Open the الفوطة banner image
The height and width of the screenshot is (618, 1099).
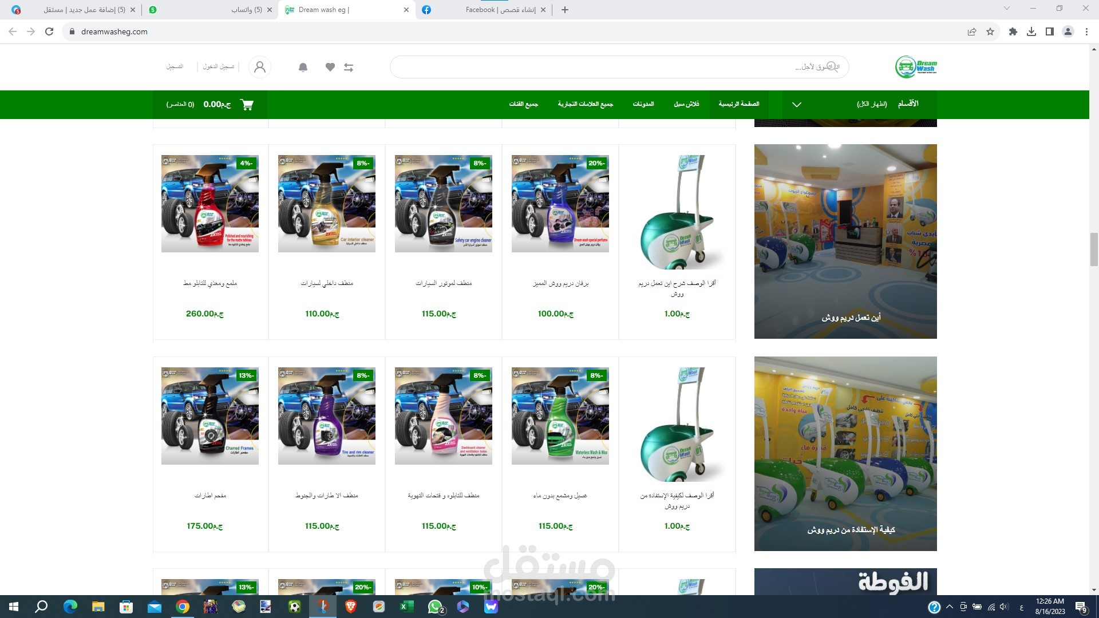[x=845, y=581]
